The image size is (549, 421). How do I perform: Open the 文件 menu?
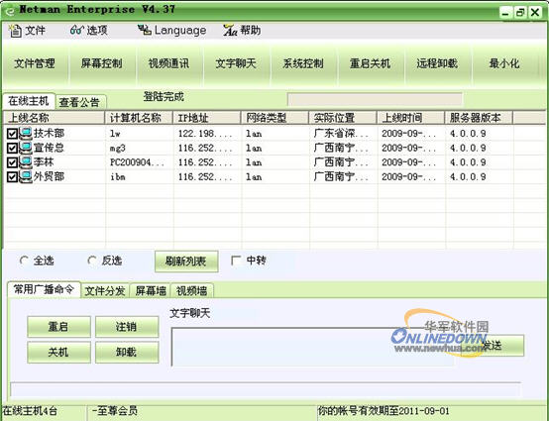pyautogui.click(x=28, y=31)
